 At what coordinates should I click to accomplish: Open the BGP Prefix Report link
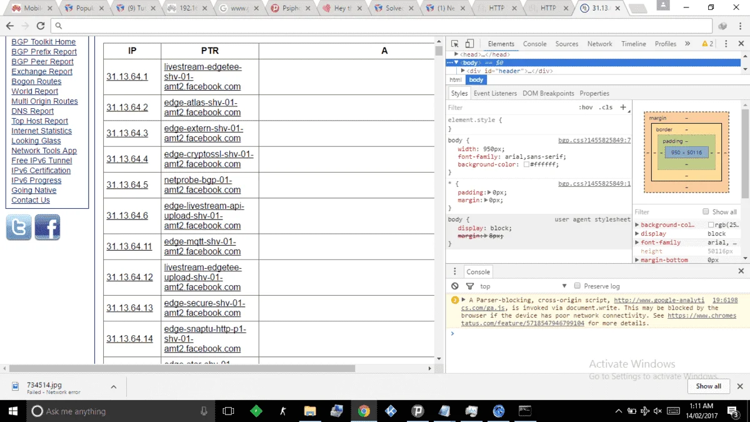44,52
